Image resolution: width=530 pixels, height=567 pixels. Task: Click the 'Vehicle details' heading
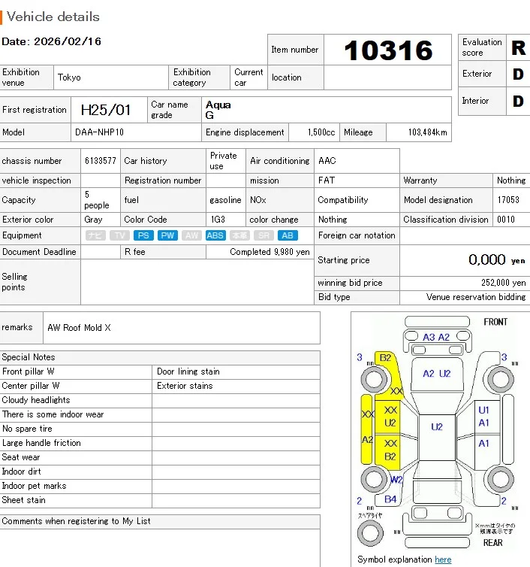[53, 17]
